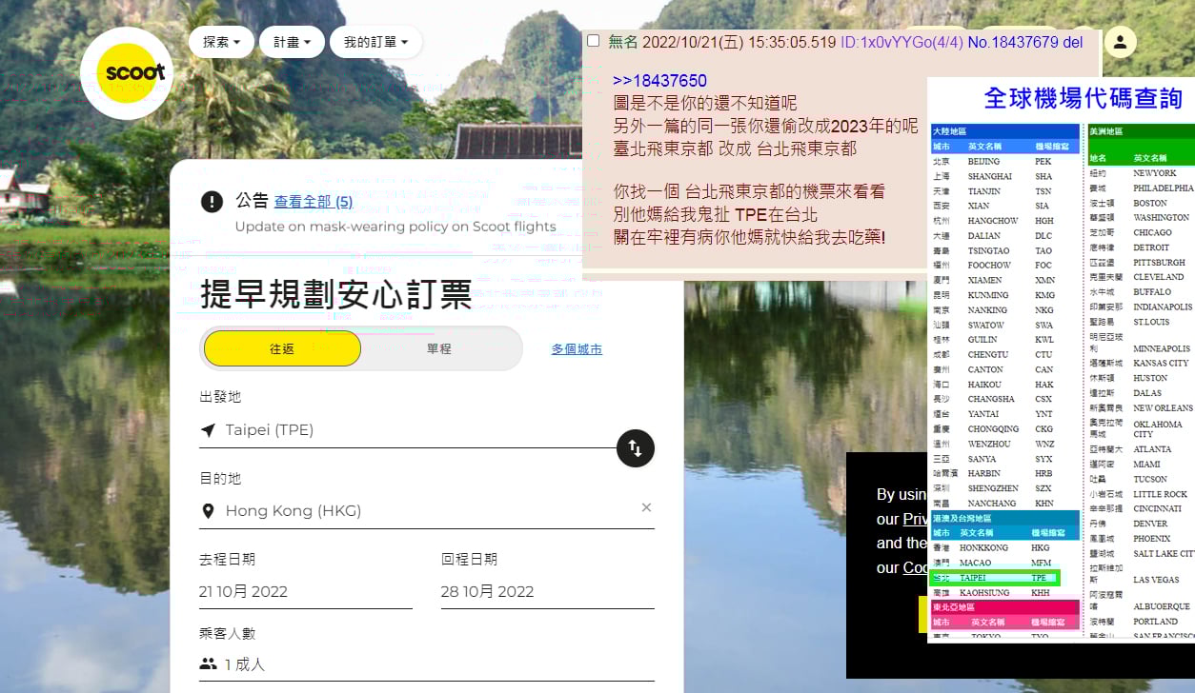This screenshot has height=693, width=1195.
Task: Click CHENGTU in the airport table
Action: click(x=987, y=355)
